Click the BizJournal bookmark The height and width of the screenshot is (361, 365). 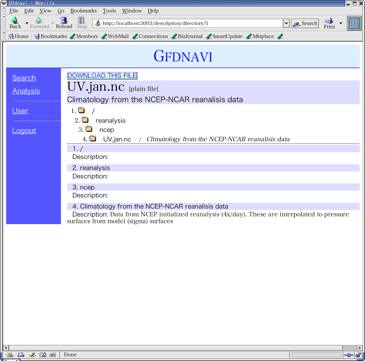coord(187,36)
